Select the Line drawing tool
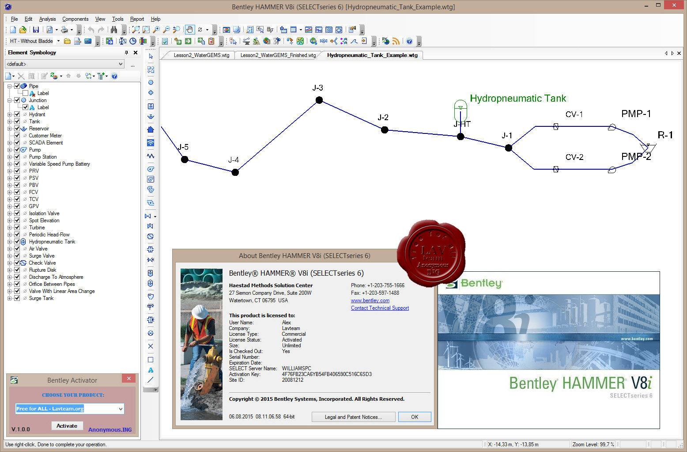This screenshot has height=452, width=687. (x=151, y=380)
